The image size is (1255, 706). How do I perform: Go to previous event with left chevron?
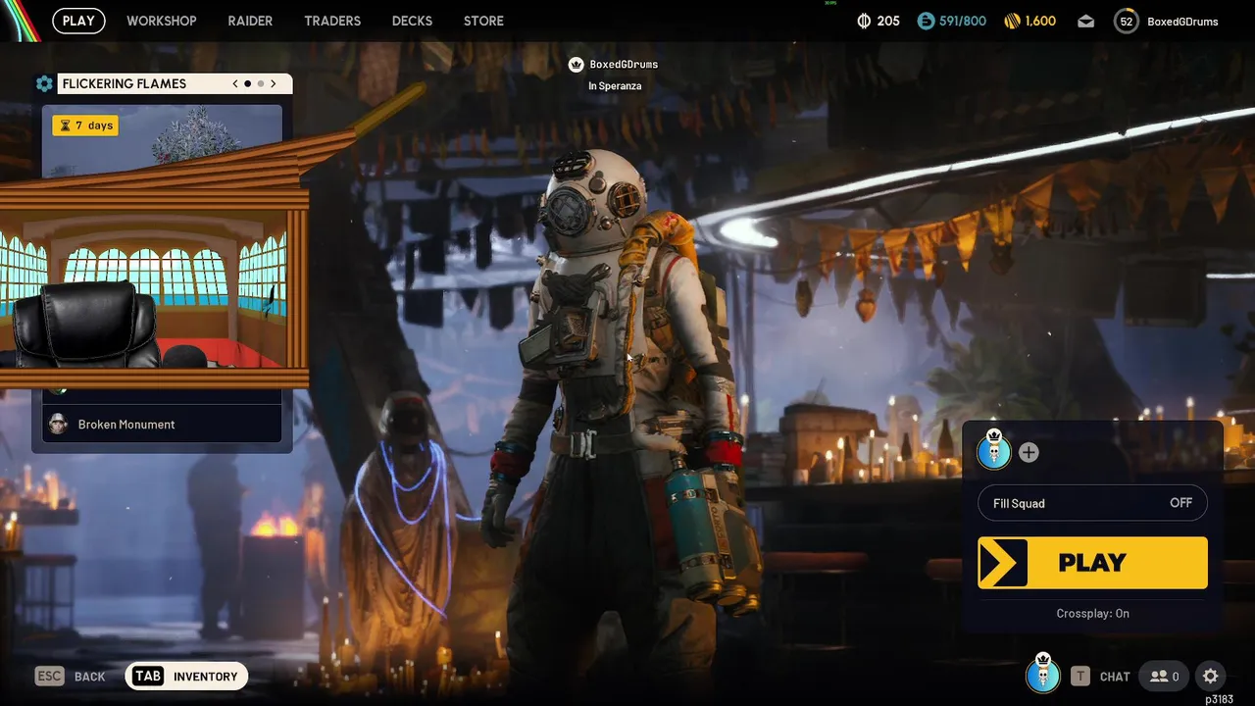click(x=235, y=83)
